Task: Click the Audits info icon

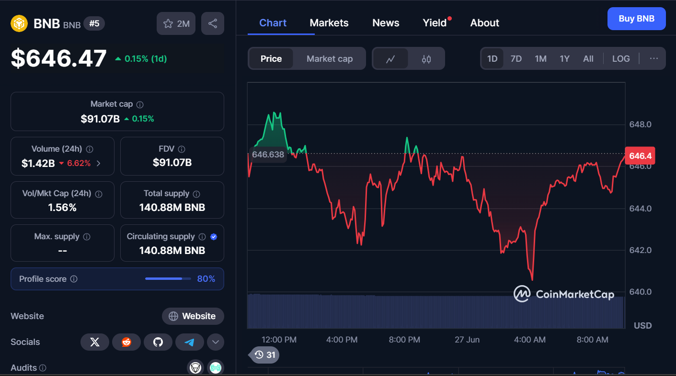Action: pos(43,368)
